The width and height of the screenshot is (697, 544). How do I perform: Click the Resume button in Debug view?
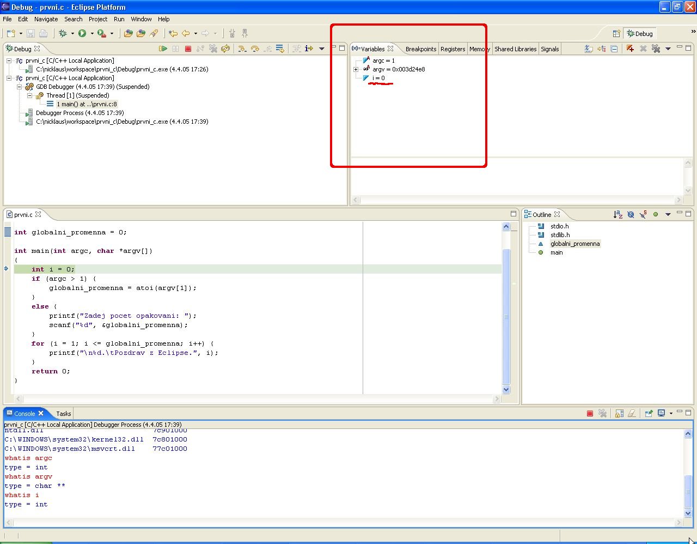163,49
